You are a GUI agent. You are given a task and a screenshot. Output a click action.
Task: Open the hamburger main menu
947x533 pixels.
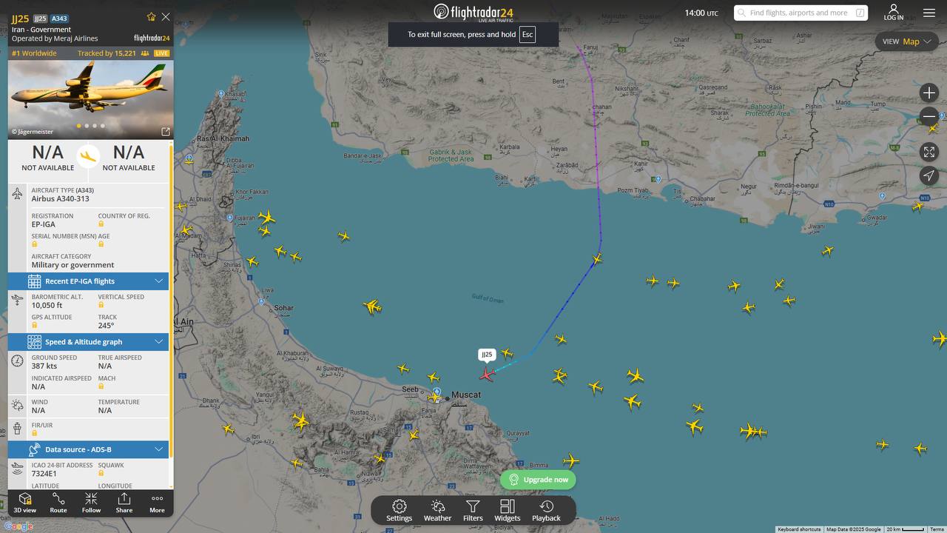click(929, 13)
